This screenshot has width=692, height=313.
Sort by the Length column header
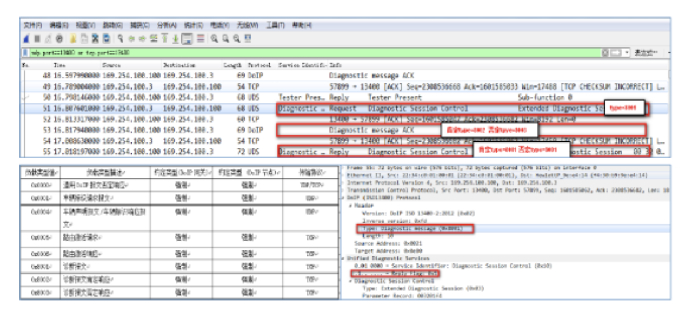(232, 65)
